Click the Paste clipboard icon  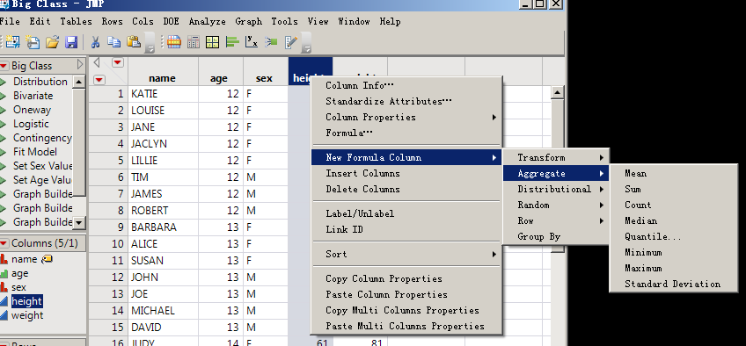(x=134, y=42)
